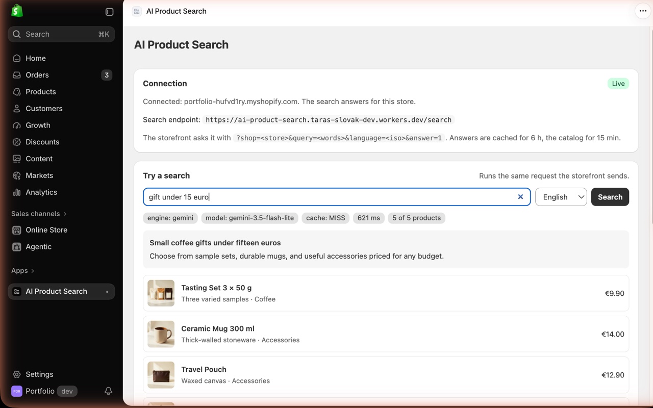Screen dimensions: 653x408
Task: Click the €14.00 price
Action: 613,334
